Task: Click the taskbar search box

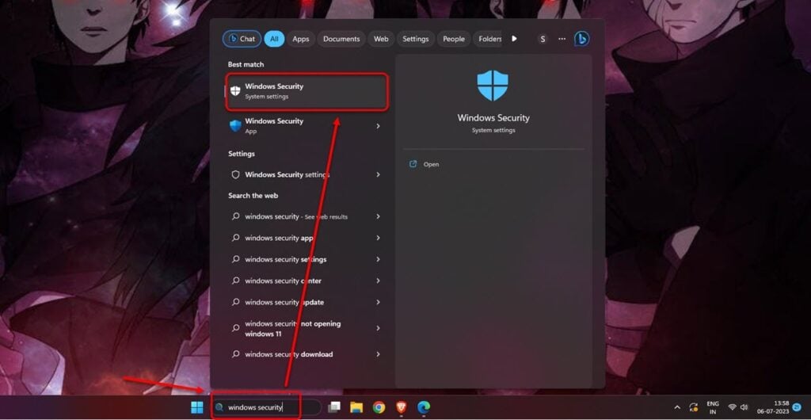Action: tap(266, 407)
